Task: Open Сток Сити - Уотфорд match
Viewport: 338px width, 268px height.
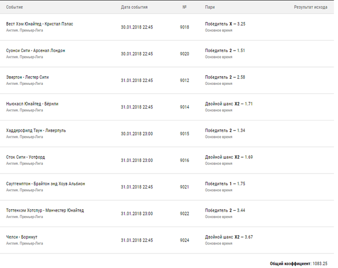Action: coord(25,157)
